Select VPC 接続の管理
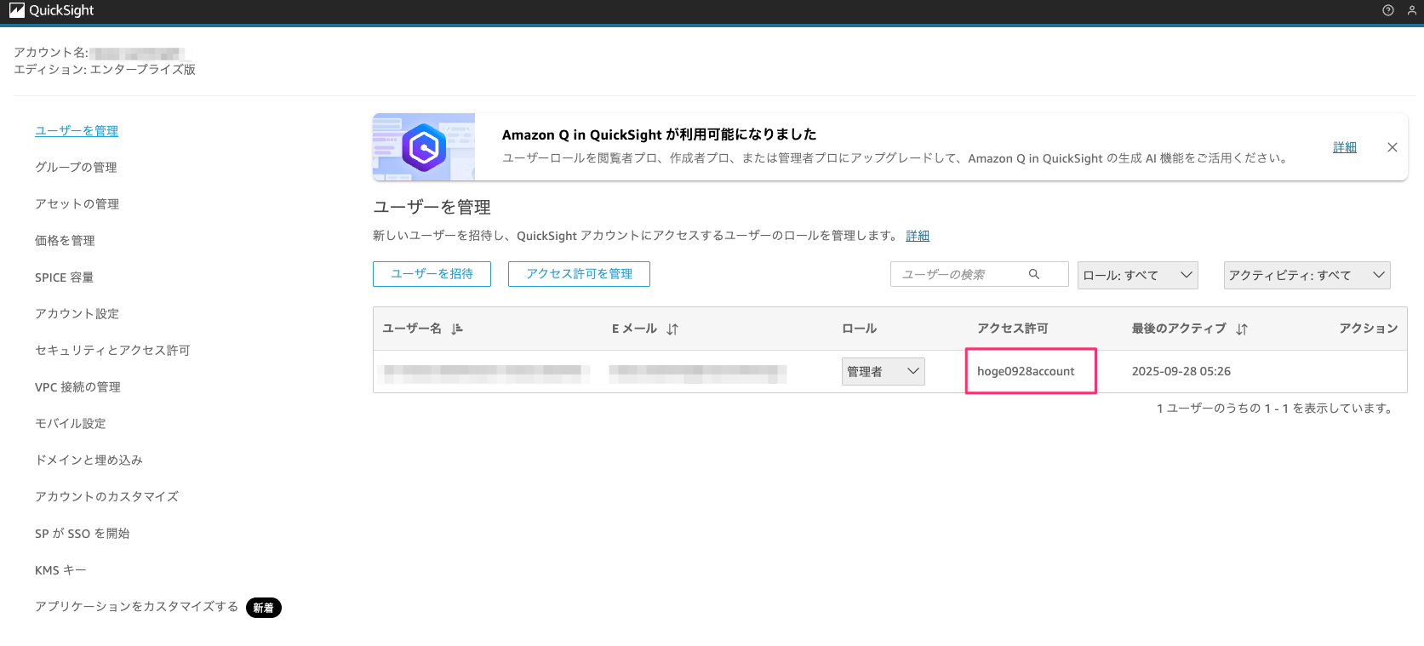 click(x=77, y=387)
